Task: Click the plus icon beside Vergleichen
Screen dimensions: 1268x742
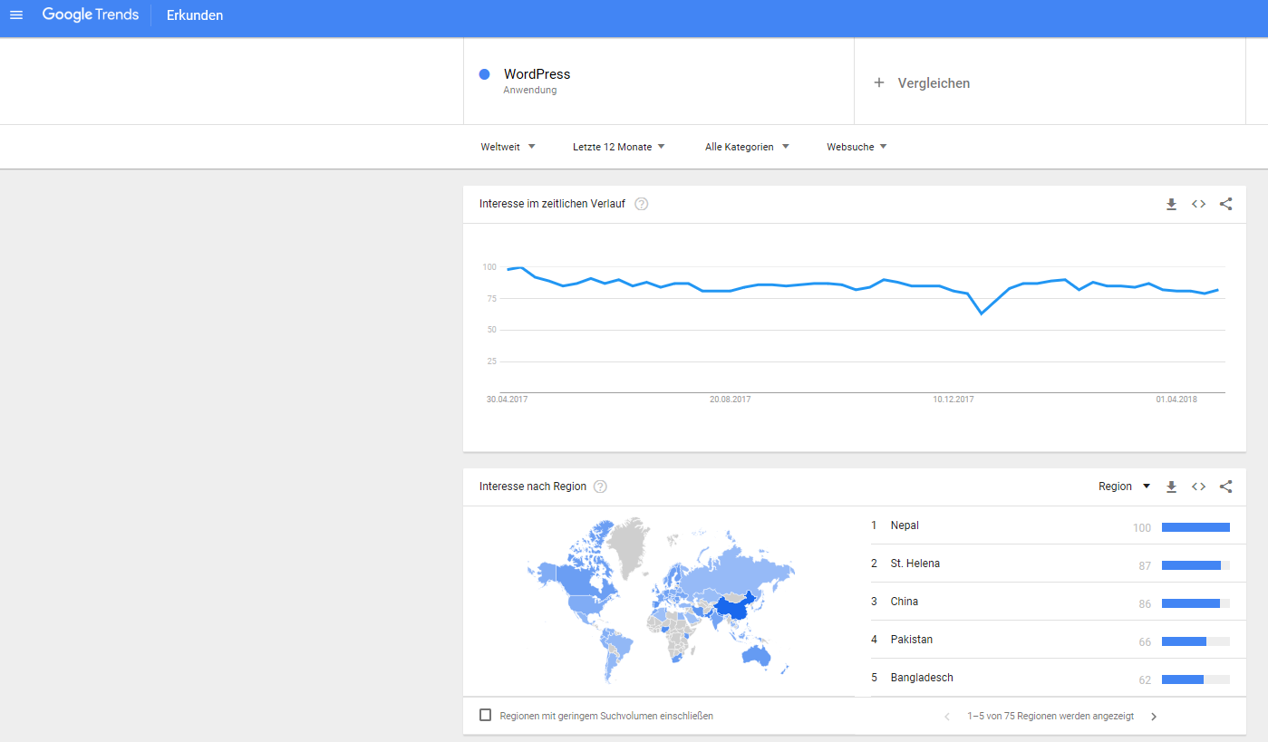Action: tap(878, 82)
